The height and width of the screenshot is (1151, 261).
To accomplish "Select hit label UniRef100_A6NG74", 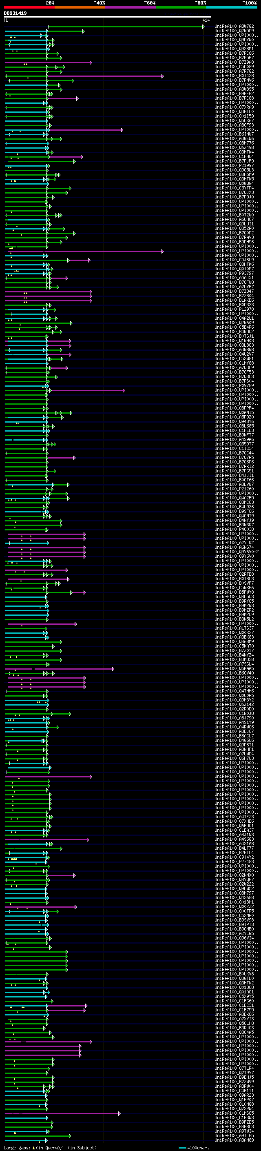I will pyautogui.click(x=234, y=547).
